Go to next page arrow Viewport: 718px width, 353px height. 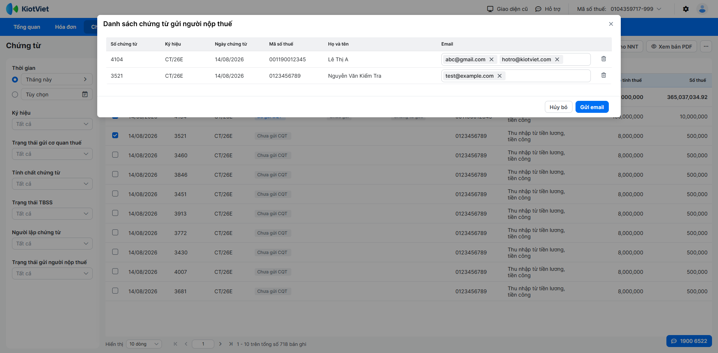point(220,344)
